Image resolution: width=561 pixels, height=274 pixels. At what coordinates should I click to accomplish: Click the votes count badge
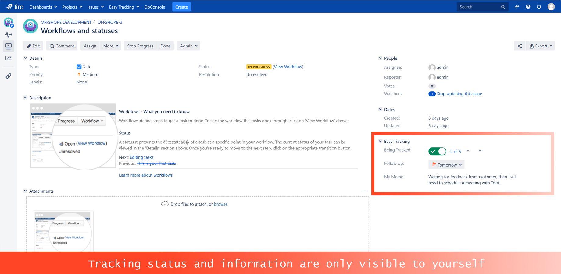[x=432, y=86]
